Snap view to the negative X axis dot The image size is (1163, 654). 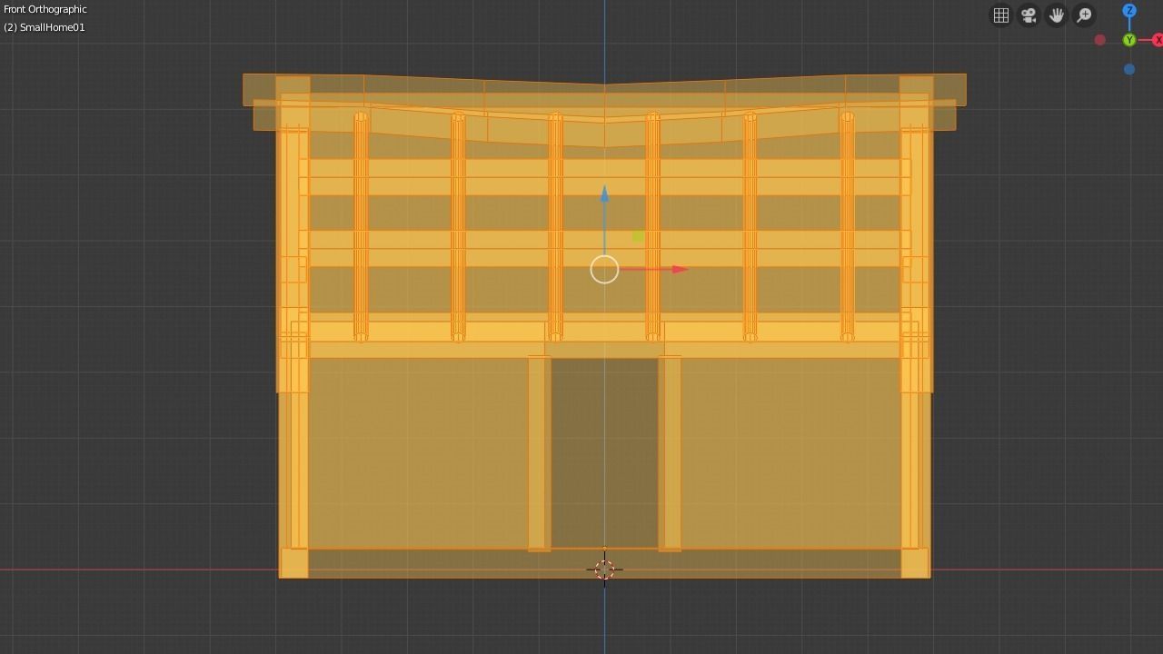click(x=1100, y=40)
